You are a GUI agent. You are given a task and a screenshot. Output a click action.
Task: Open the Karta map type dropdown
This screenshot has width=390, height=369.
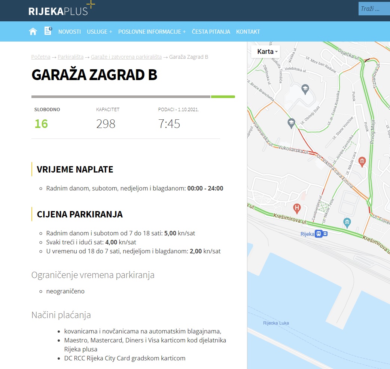[x=268, y=52]
